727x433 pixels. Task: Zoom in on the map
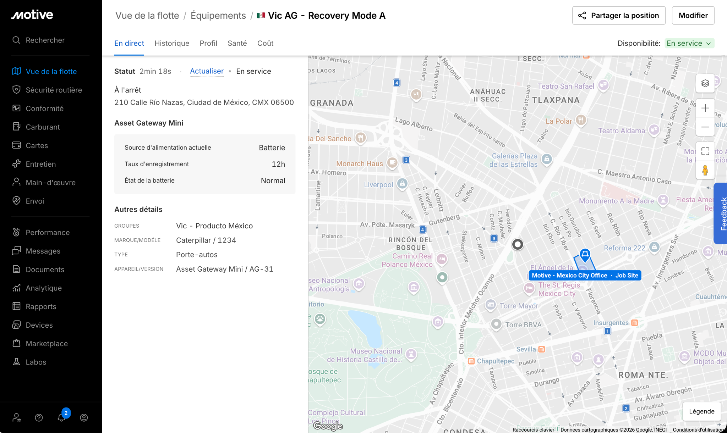(x=705, y=108)
